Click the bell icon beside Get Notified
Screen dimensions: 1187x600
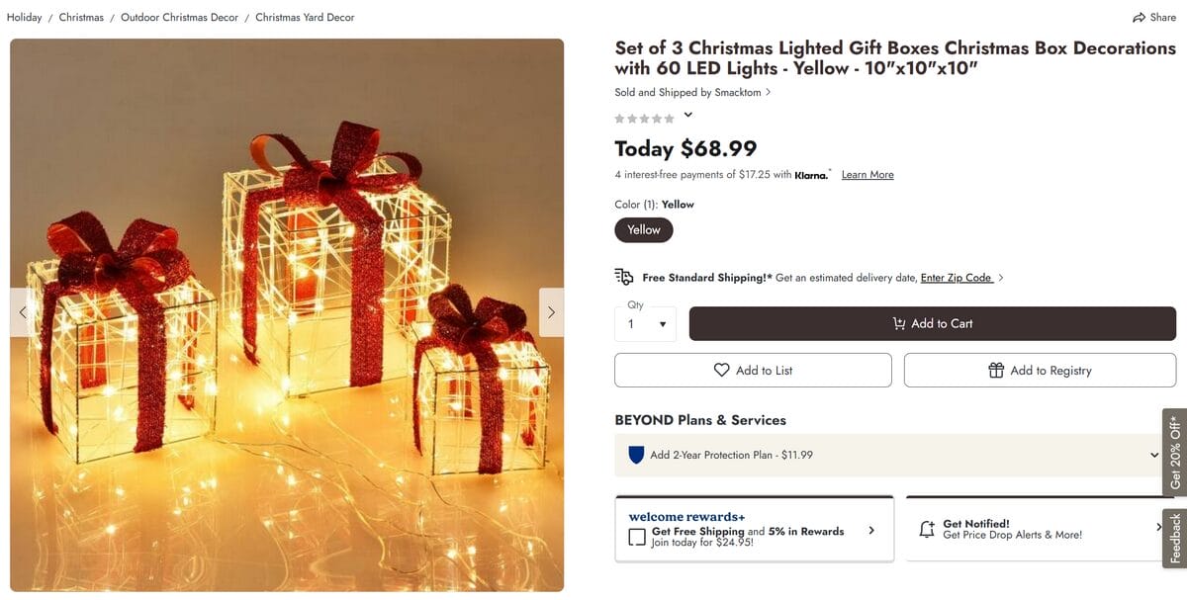point(927,530)
